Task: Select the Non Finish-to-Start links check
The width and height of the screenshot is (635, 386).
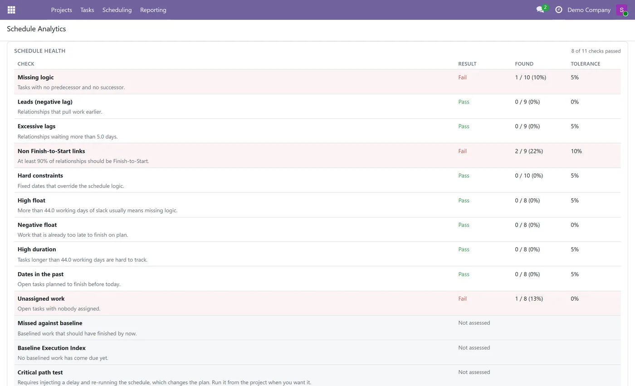Action: (x=51, y=151)
